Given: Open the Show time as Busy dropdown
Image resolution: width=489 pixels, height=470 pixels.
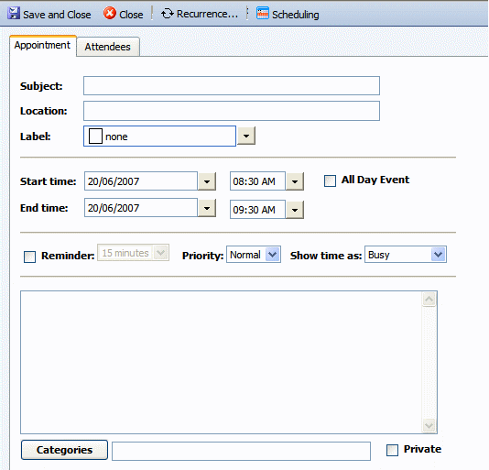Looking at the screenshot, I should tap(438, 255).
